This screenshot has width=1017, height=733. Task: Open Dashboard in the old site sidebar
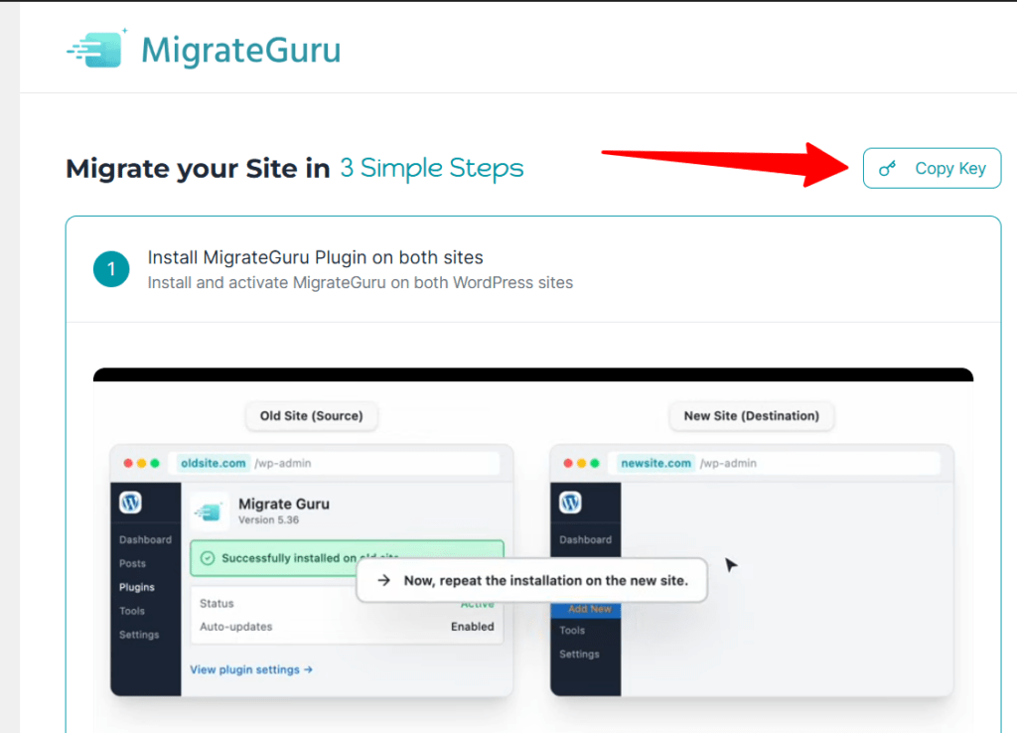145,539
